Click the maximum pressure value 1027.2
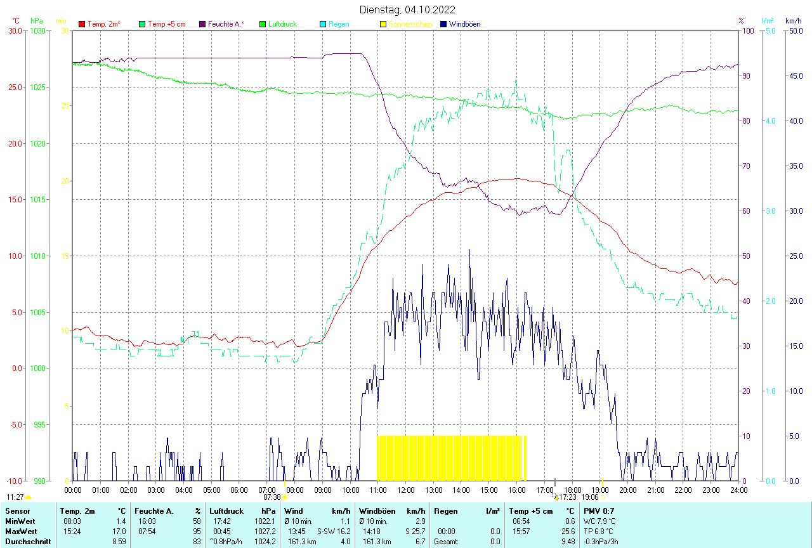Image resolution: width=812 pixels, height=548 pixels. (x=265, y=531)
